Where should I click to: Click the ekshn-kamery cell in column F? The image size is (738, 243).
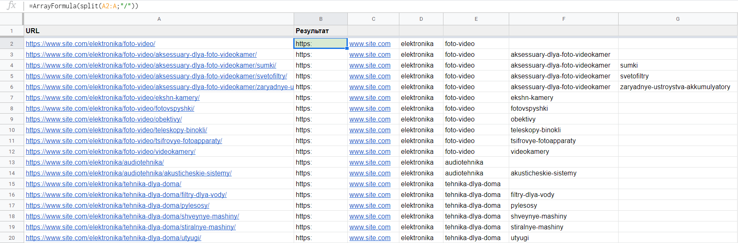click(x=564, y=97)
